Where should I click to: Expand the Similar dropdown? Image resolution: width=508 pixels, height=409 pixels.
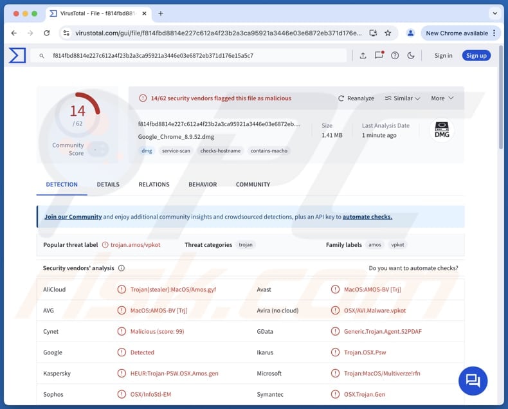(x=402, y=98)
